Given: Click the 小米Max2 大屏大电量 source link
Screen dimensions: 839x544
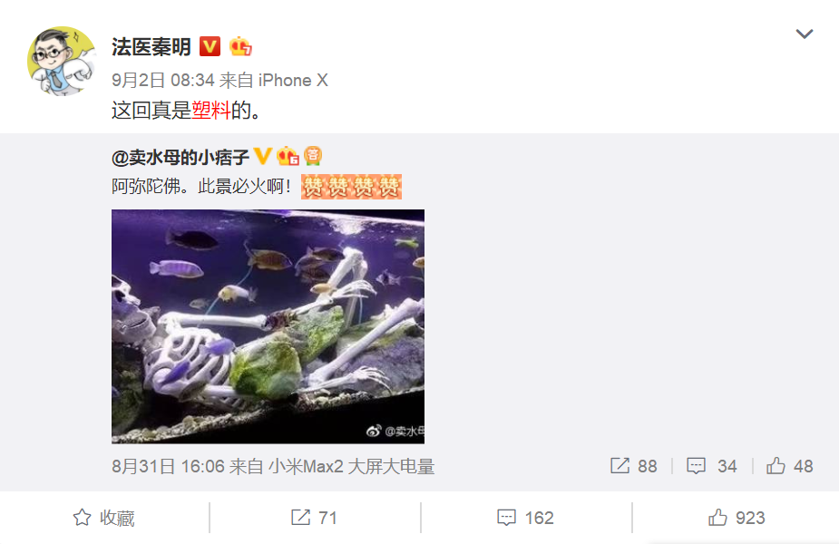Looking at the screenshot, I should click(x=352, y=466).
